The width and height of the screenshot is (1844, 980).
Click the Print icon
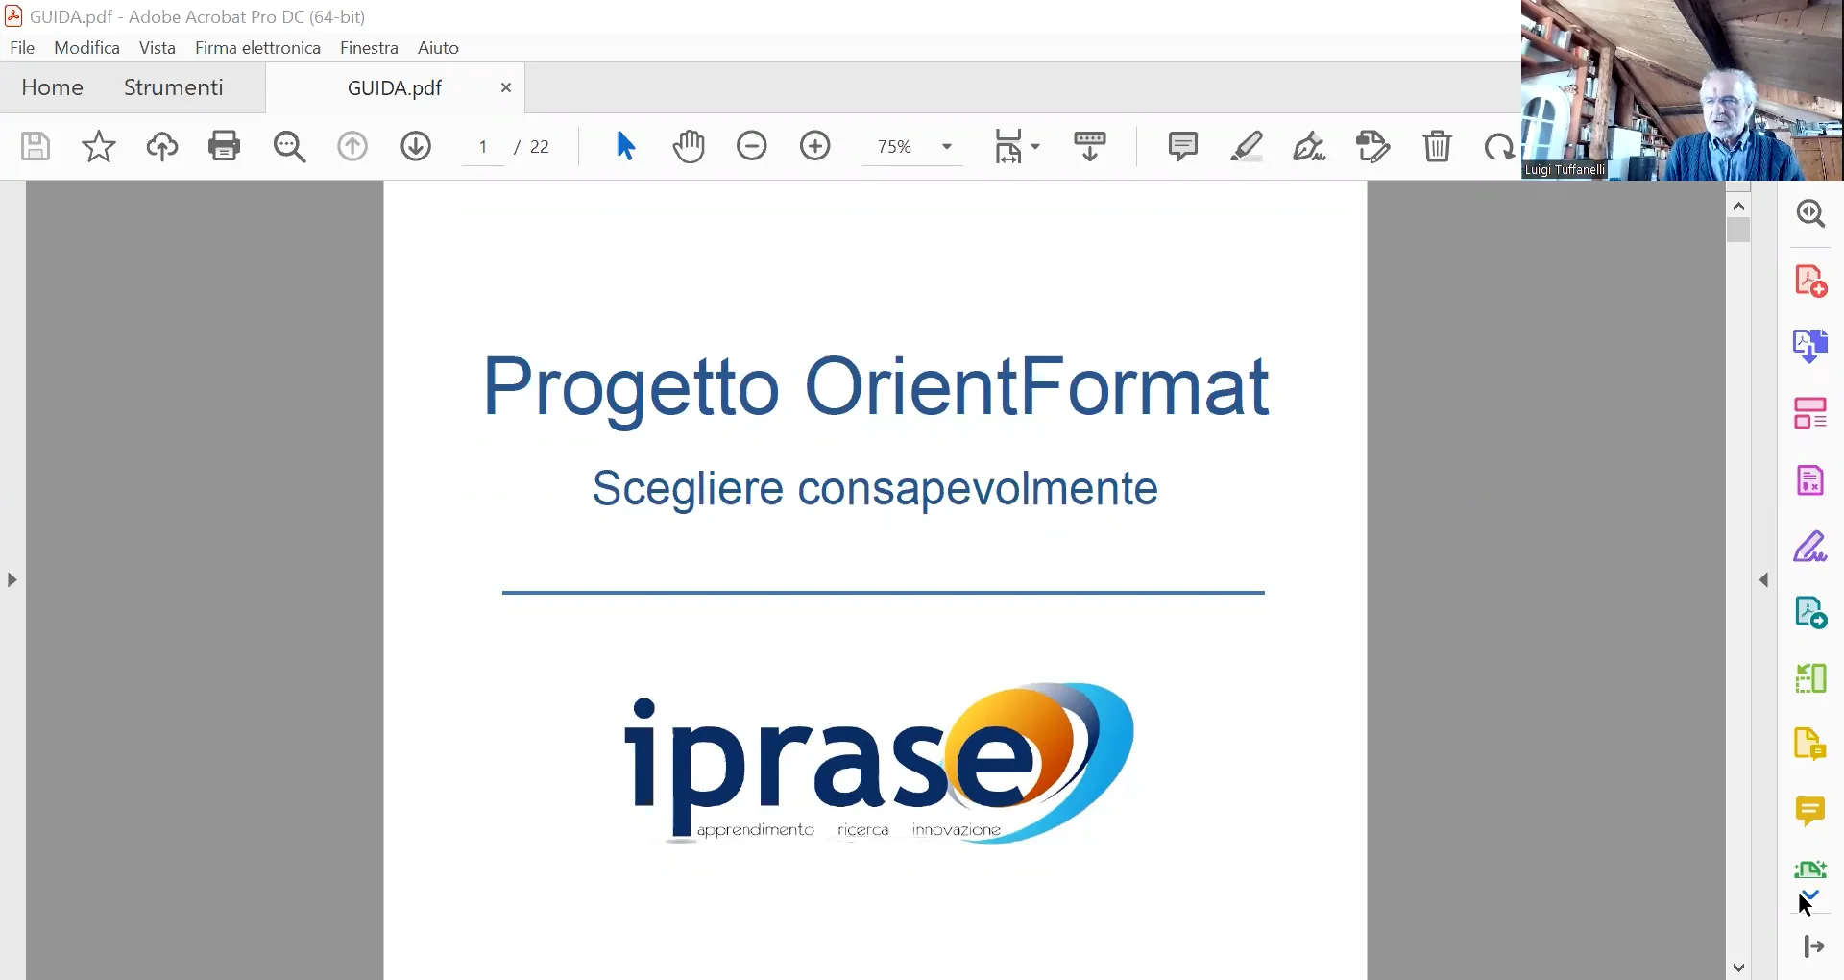[x=224, y=146]
